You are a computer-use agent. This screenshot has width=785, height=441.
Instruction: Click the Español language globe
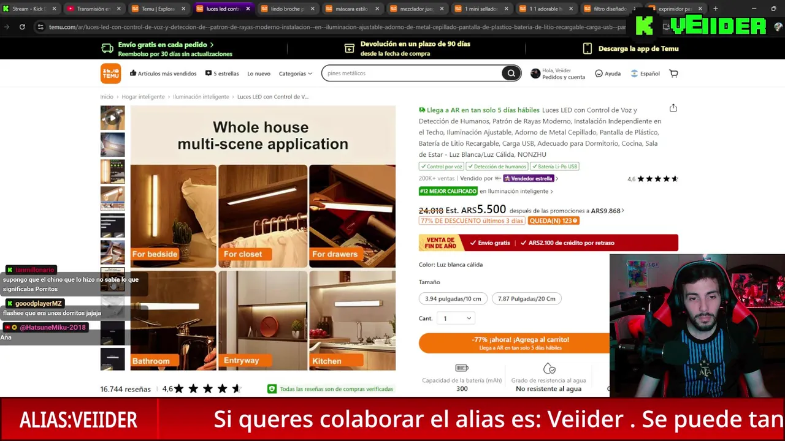[x=634, y=73]
